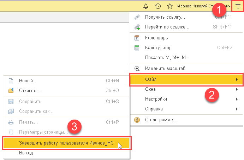Click the Ctrl+O shortcut text
The width and height of the screenshot is (244, 160).
point(112,90)
